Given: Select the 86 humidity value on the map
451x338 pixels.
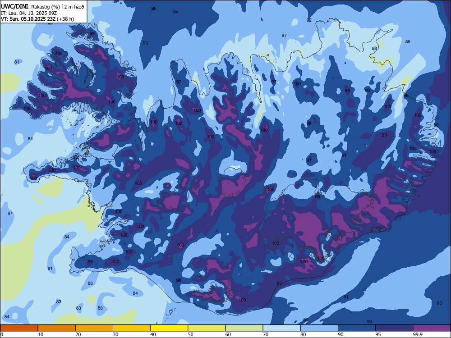Looking at the screenshot, I should (x=408, y=41).
